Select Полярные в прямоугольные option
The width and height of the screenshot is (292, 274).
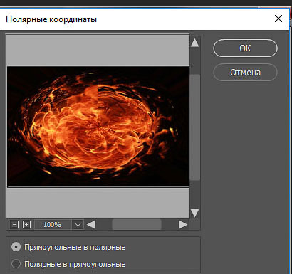(x=69, y=264)
